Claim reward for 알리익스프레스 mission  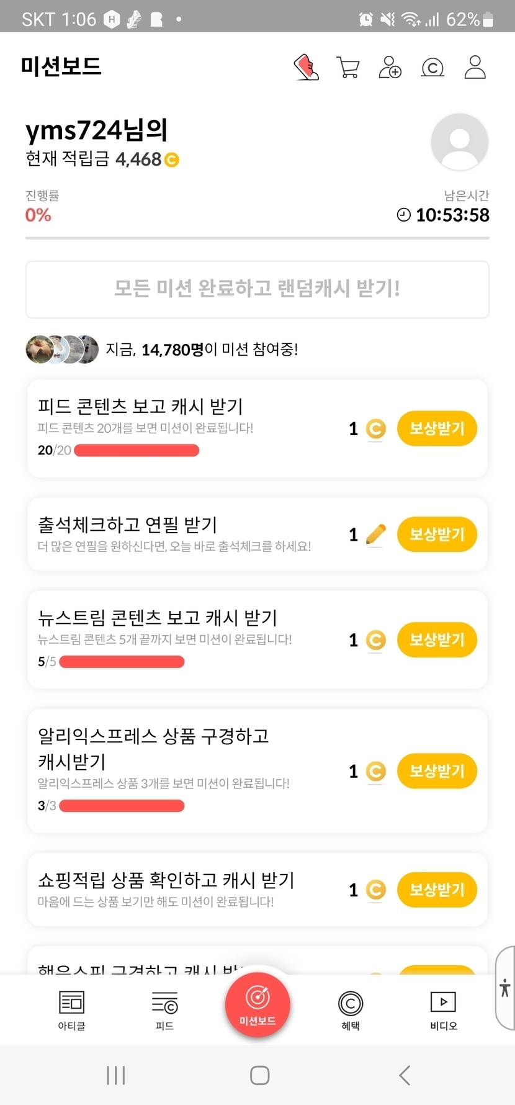tap(437, 771)
